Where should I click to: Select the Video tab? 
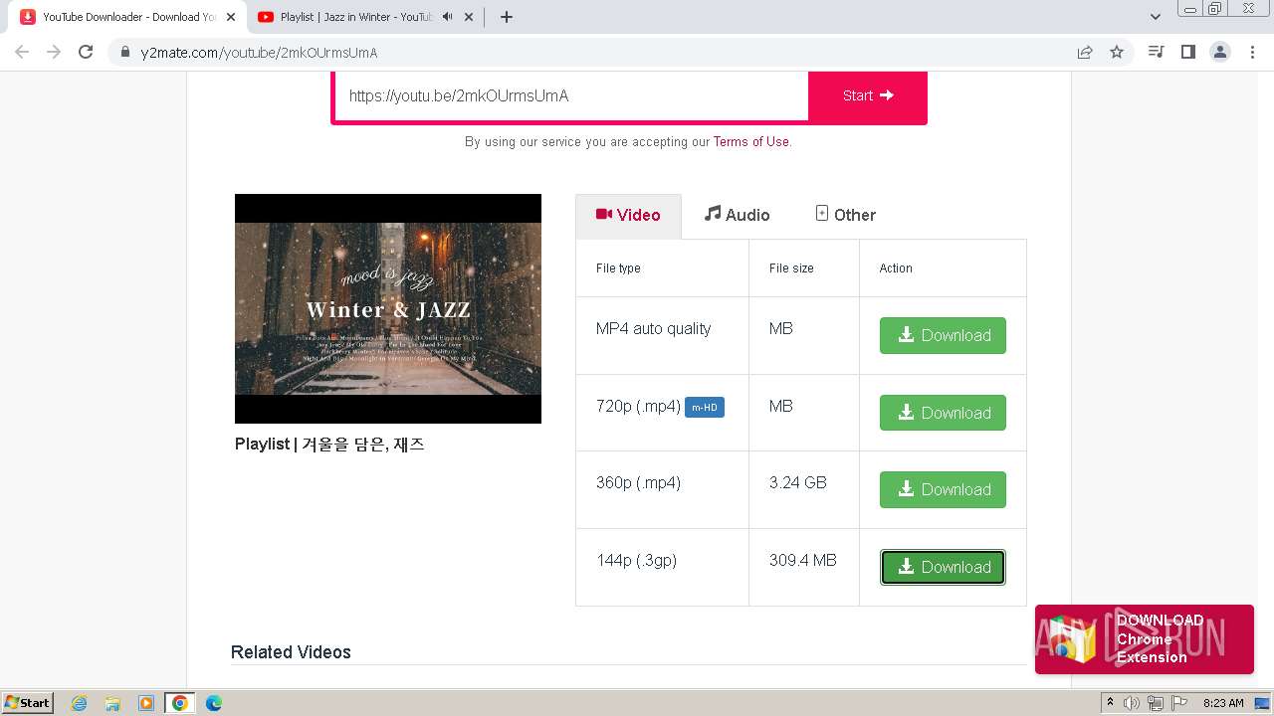[x=628, y=216]
